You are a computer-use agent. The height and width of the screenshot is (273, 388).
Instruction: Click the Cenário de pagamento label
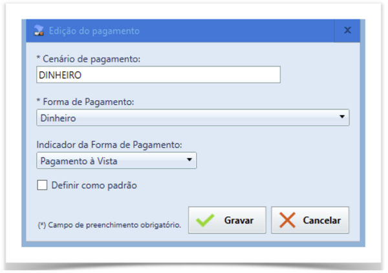coord(89,59)
